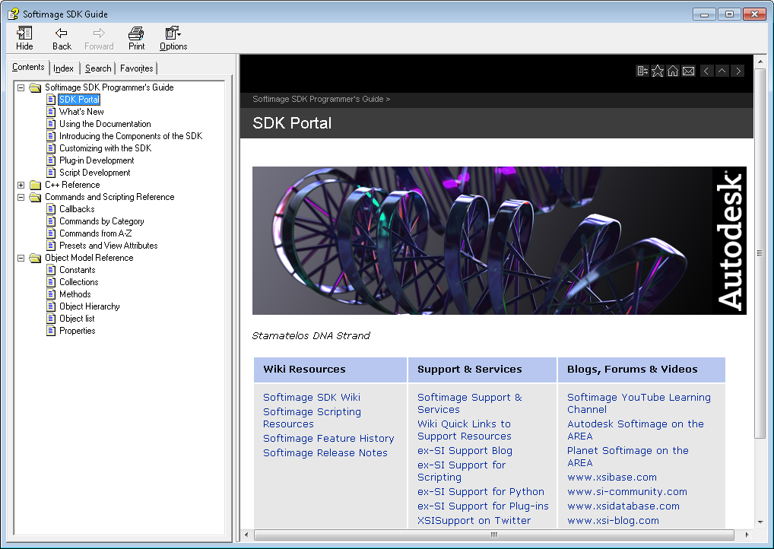Open the ex-SI Support Blog link
This screenshot has width=774, height=549.
[x=465, y=450]
